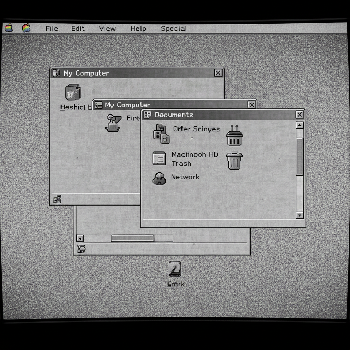Click the back My Computer window title text
The image size is (350, 350).
(86, 73)
